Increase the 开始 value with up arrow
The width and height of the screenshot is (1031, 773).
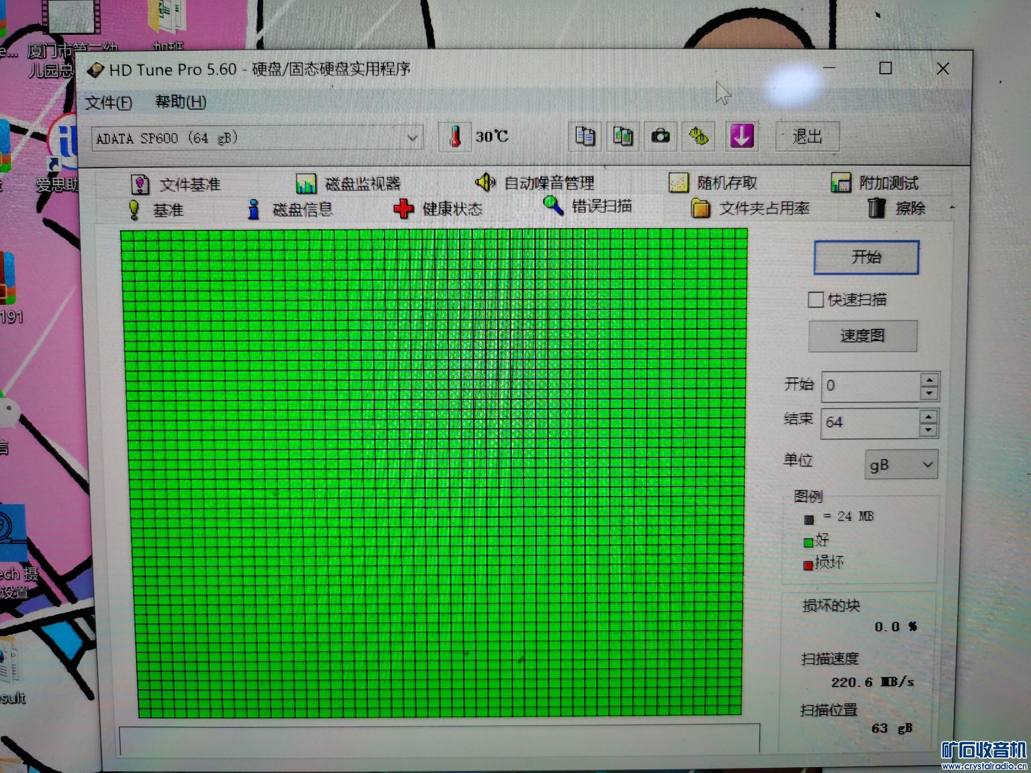[x=929, y=380]
